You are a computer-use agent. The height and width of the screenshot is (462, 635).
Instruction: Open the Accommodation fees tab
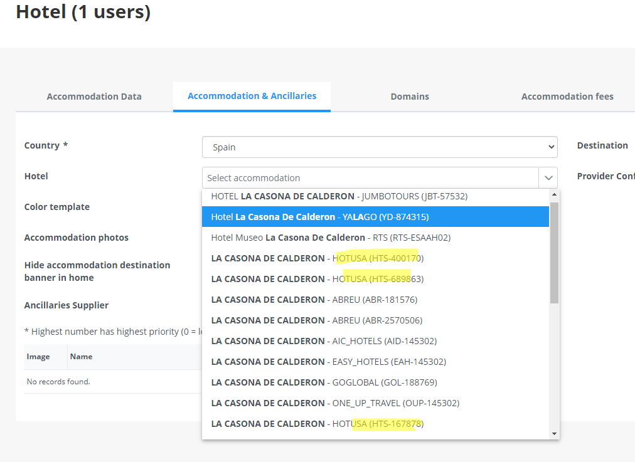pos(567,97)
